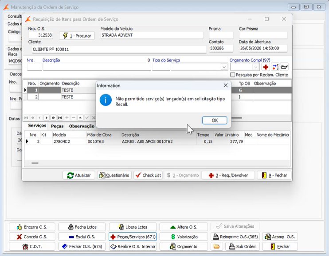Click the Nro. O.S. field 312538
This screenshot has width=329, height=256.
(40, 35)
